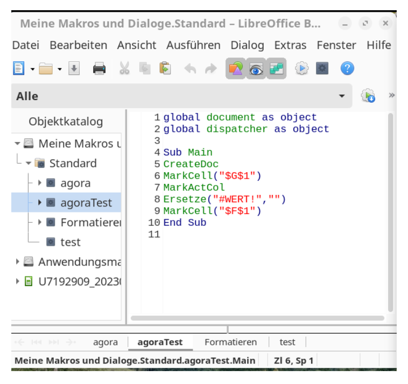This screenshot has height=384, width=408.
Task: Click the Save download-arrow icon
Action: coord(74,69)
